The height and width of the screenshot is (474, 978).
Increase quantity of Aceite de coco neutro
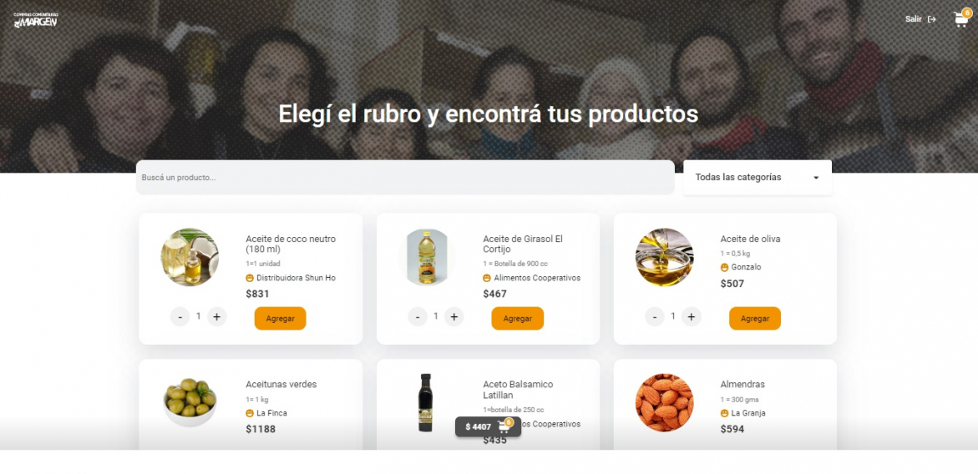[x=216, y=316]
